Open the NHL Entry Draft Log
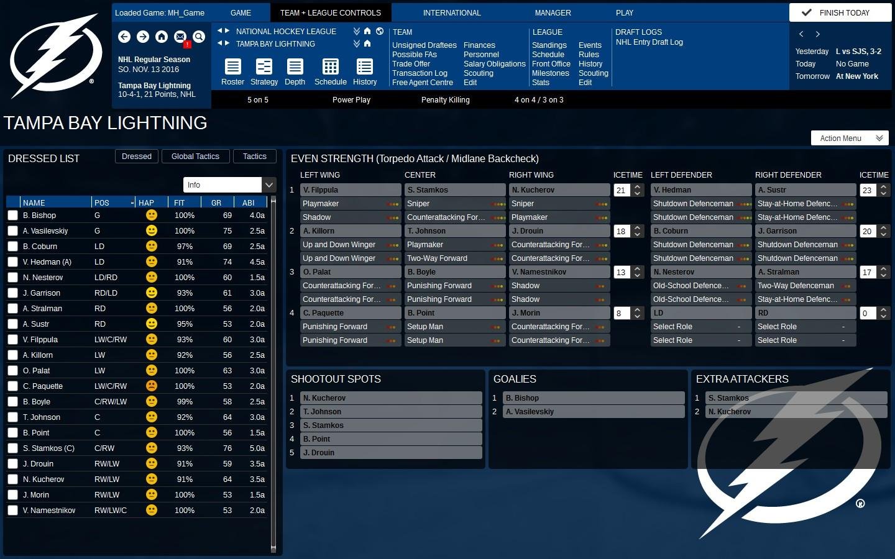The width and height of the screenshot is (895, 559). [649, 42]
